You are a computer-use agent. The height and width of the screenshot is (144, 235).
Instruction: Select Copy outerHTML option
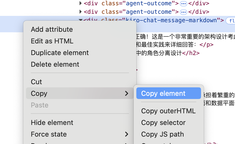tap(168, 111)
